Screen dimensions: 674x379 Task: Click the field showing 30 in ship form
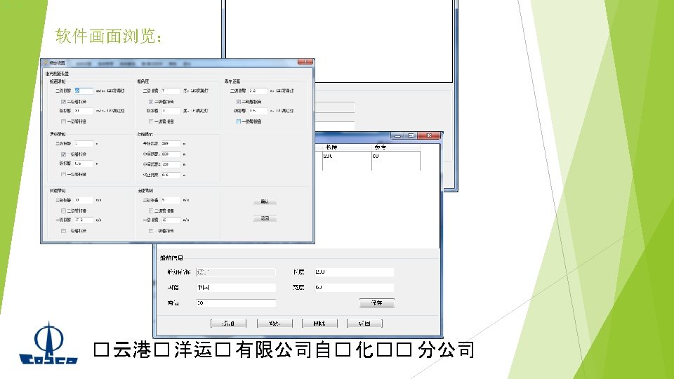[x=236, y=303]
